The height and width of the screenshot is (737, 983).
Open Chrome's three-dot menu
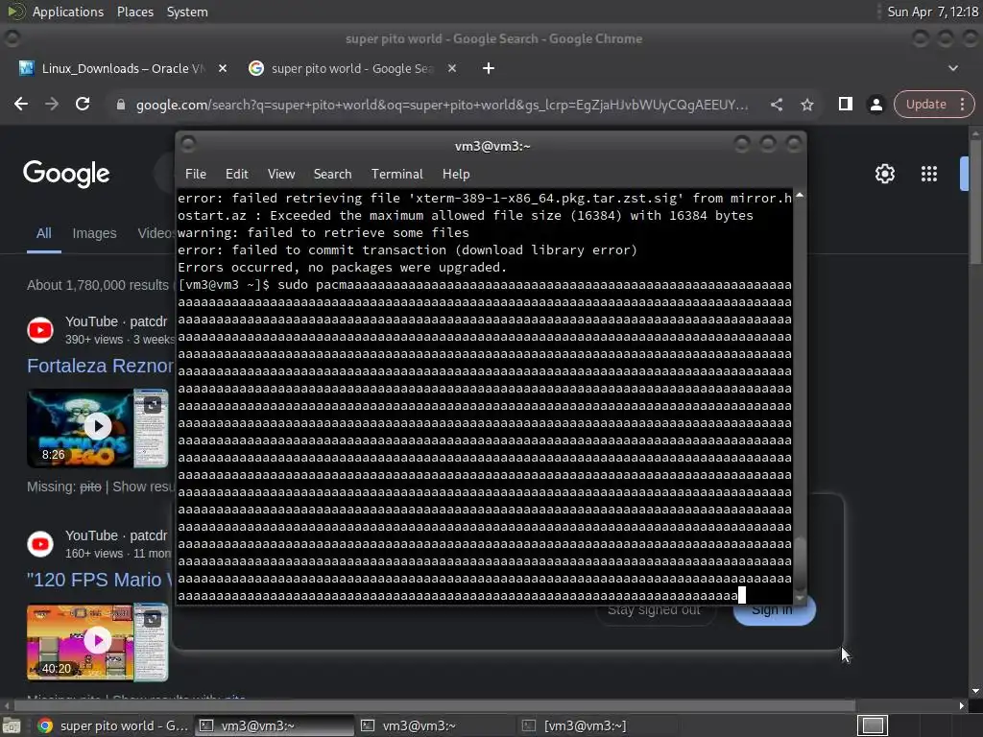click(x=962, y=104)
